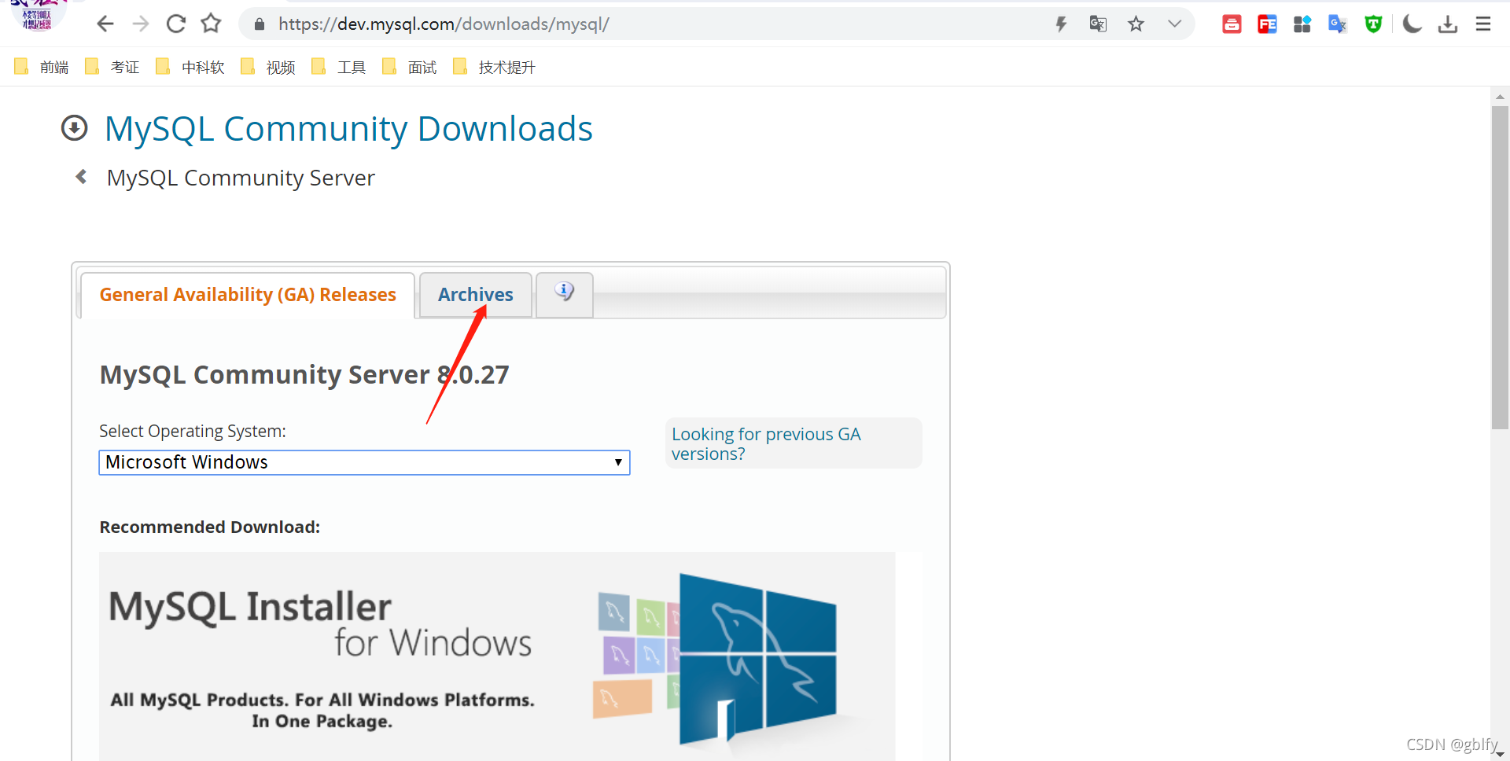Open the 面试 bookmark folder
Viewport: 1510px width, 761px height.
pyautogui.click(x=410, y=67)
